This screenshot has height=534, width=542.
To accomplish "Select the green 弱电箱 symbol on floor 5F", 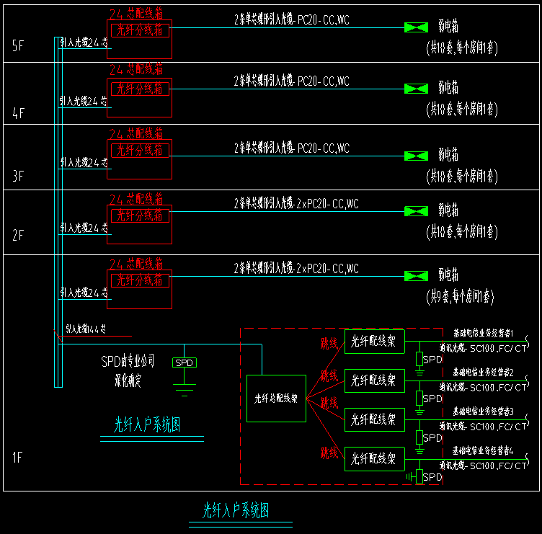I will pyautogui.click(x=416, y=27).
